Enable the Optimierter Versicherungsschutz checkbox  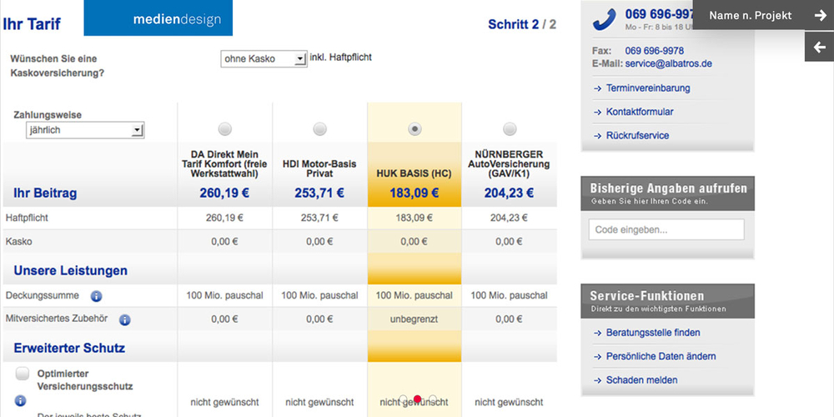23,374
